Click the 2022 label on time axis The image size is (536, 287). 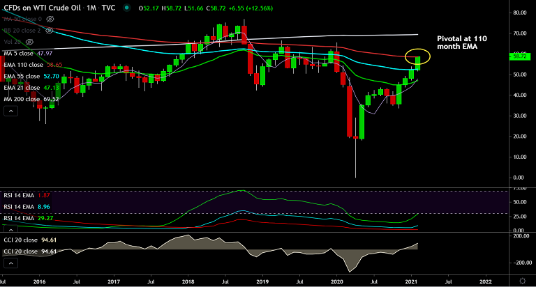pos(486,282)
